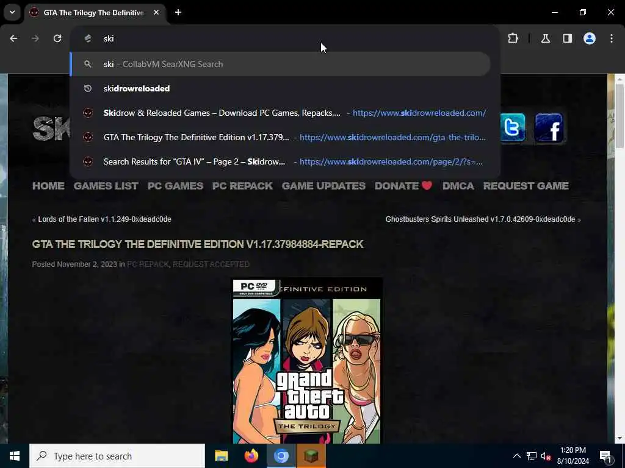Open the profile avatar icon

(590, 38)
